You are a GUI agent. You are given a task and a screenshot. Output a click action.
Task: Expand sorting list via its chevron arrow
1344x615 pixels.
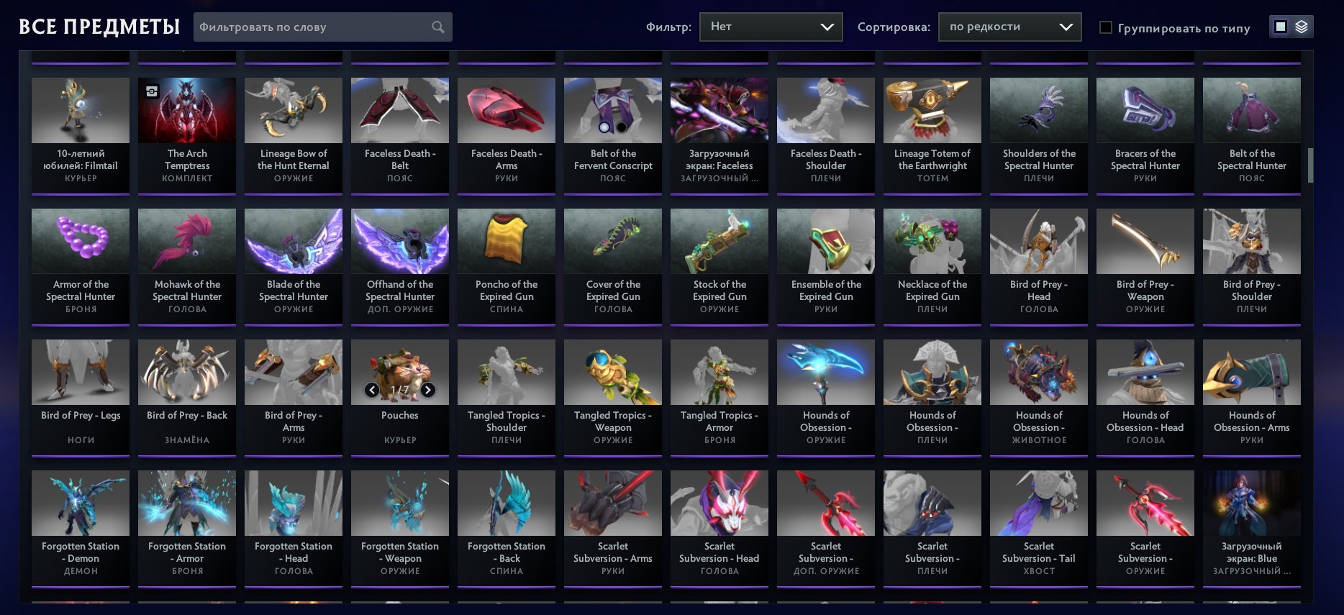point(1066,27)
